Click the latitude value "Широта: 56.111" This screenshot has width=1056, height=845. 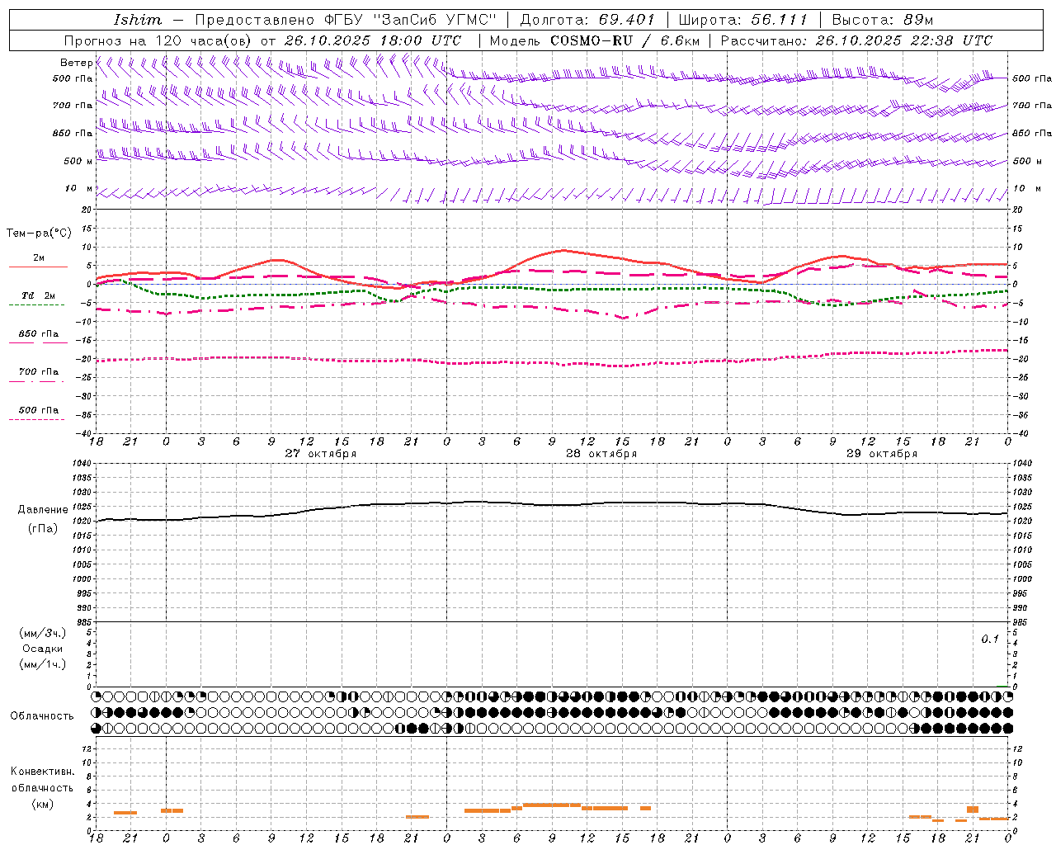point(742,20)
